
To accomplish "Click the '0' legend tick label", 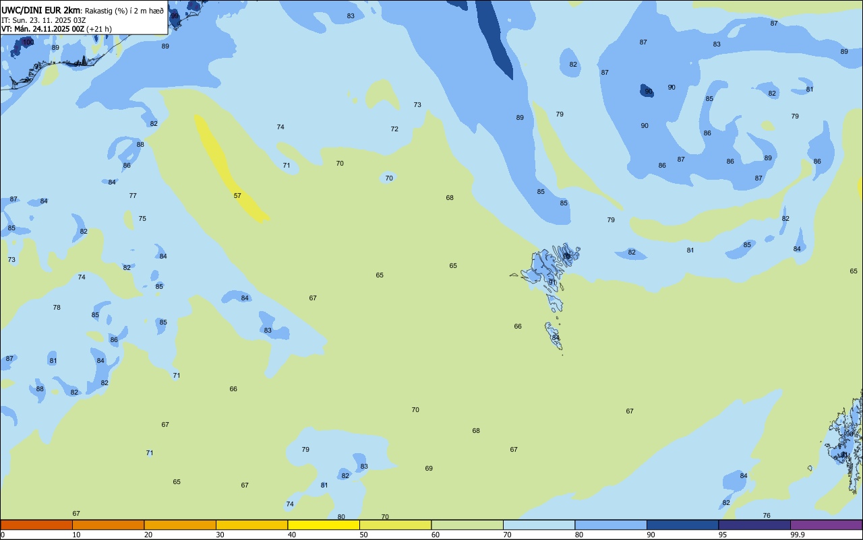I will (x=3, y=535).
